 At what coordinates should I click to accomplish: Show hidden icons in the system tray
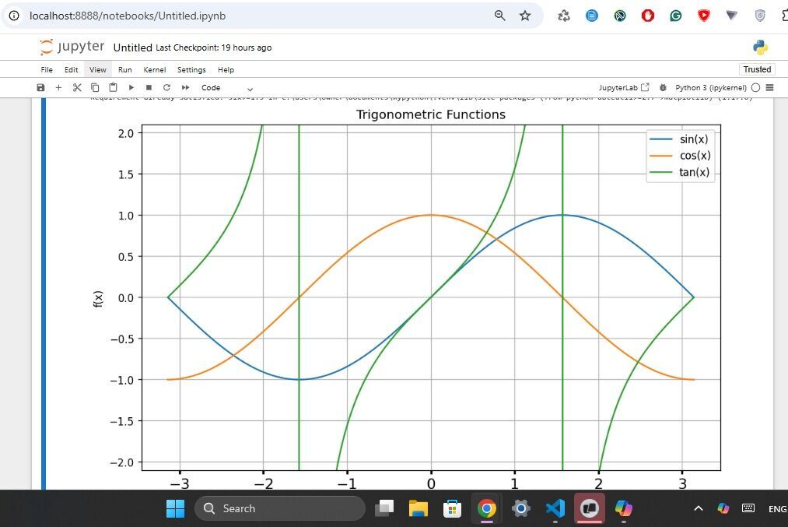tap(698, 508)
